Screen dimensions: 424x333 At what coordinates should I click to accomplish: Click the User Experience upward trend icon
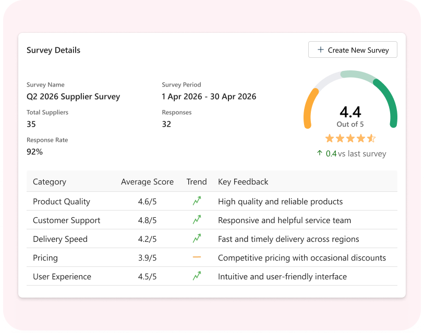click(197, 276)
